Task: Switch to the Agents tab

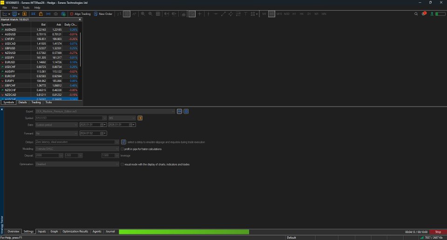Action: (x=97, y=232)
